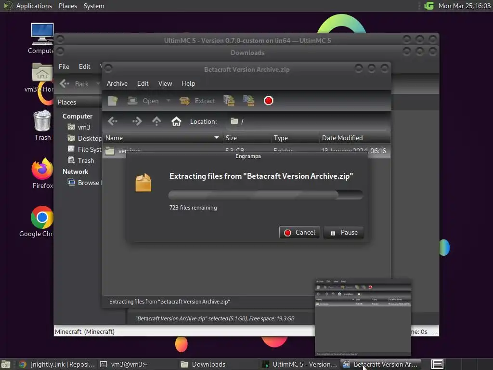
Task: Go up one level in the archive
Action: (156, 121)
